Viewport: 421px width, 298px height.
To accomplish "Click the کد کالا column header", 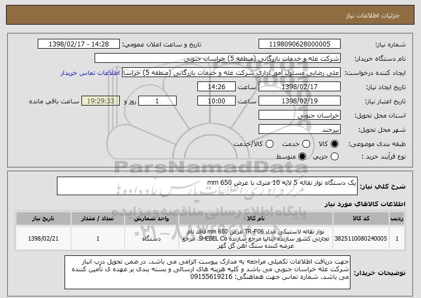I will pos(361,219).
